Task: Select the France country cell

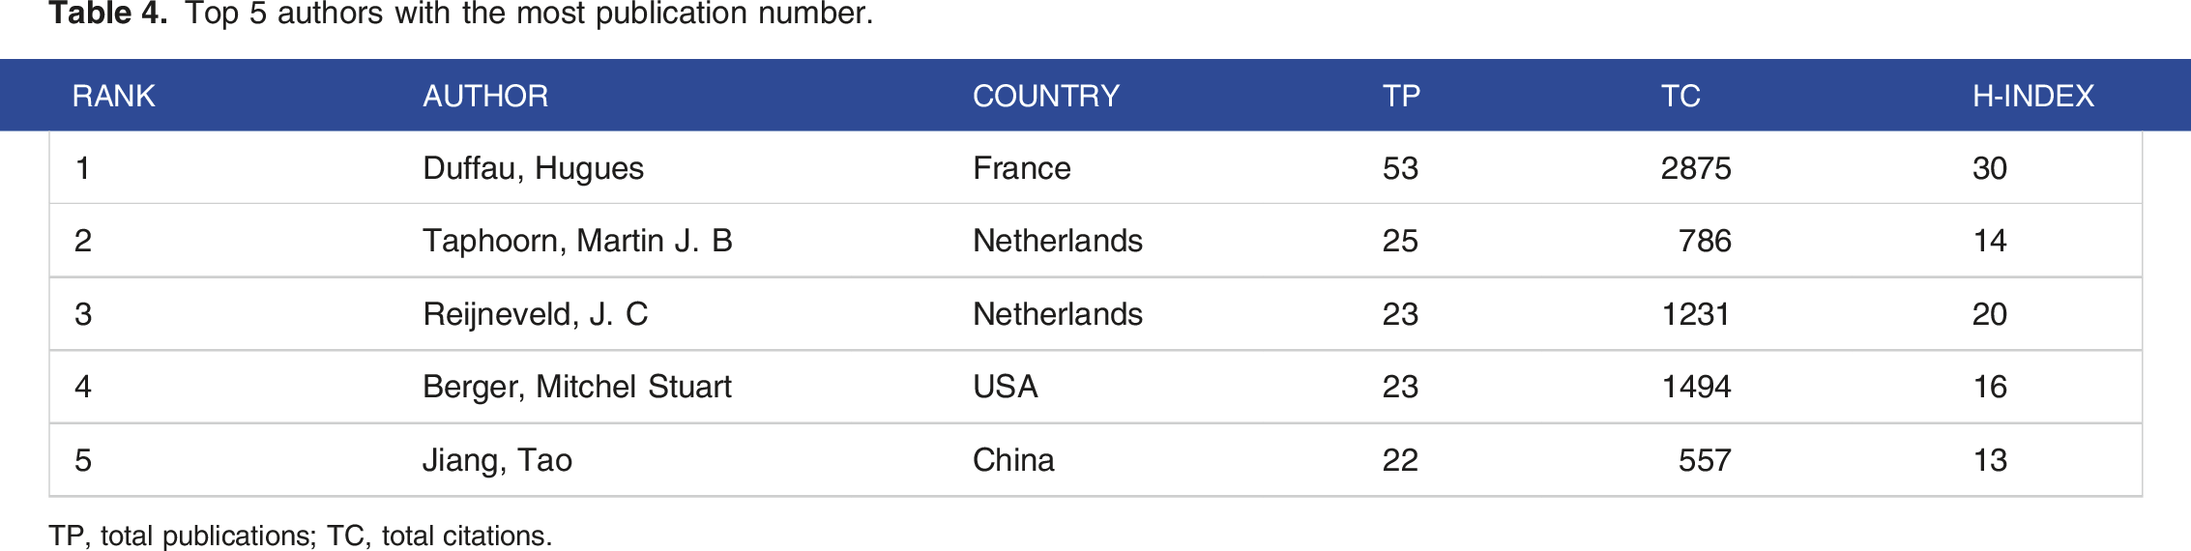Action: [1022, 168]
